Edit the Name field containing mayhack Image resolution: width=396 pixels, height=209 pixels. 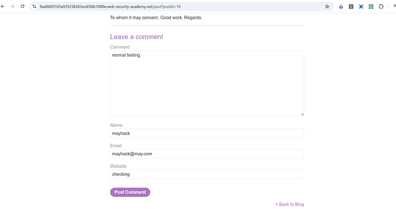click(x=207, y=134)
